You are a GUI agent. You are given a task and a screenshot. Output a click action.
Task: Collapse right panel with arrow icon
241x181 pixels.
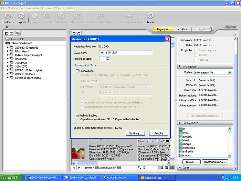point(235,34)
